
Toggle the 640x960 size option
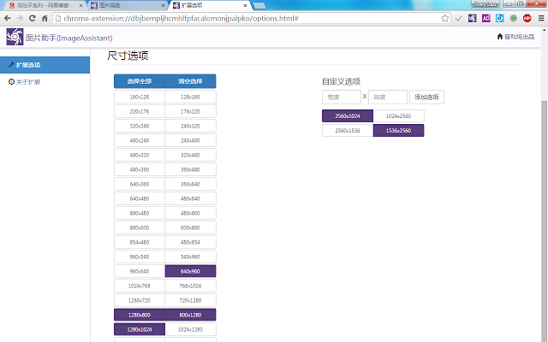point(190,271)
